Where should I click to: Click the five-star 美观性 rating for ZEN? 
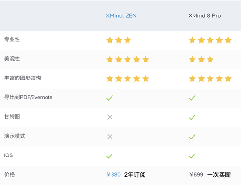coord(128,60)
